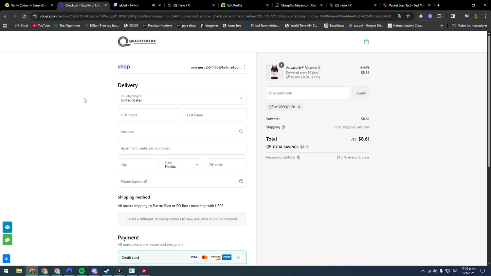
Task: Open recurring subtotal info icon
Action: 299,157
